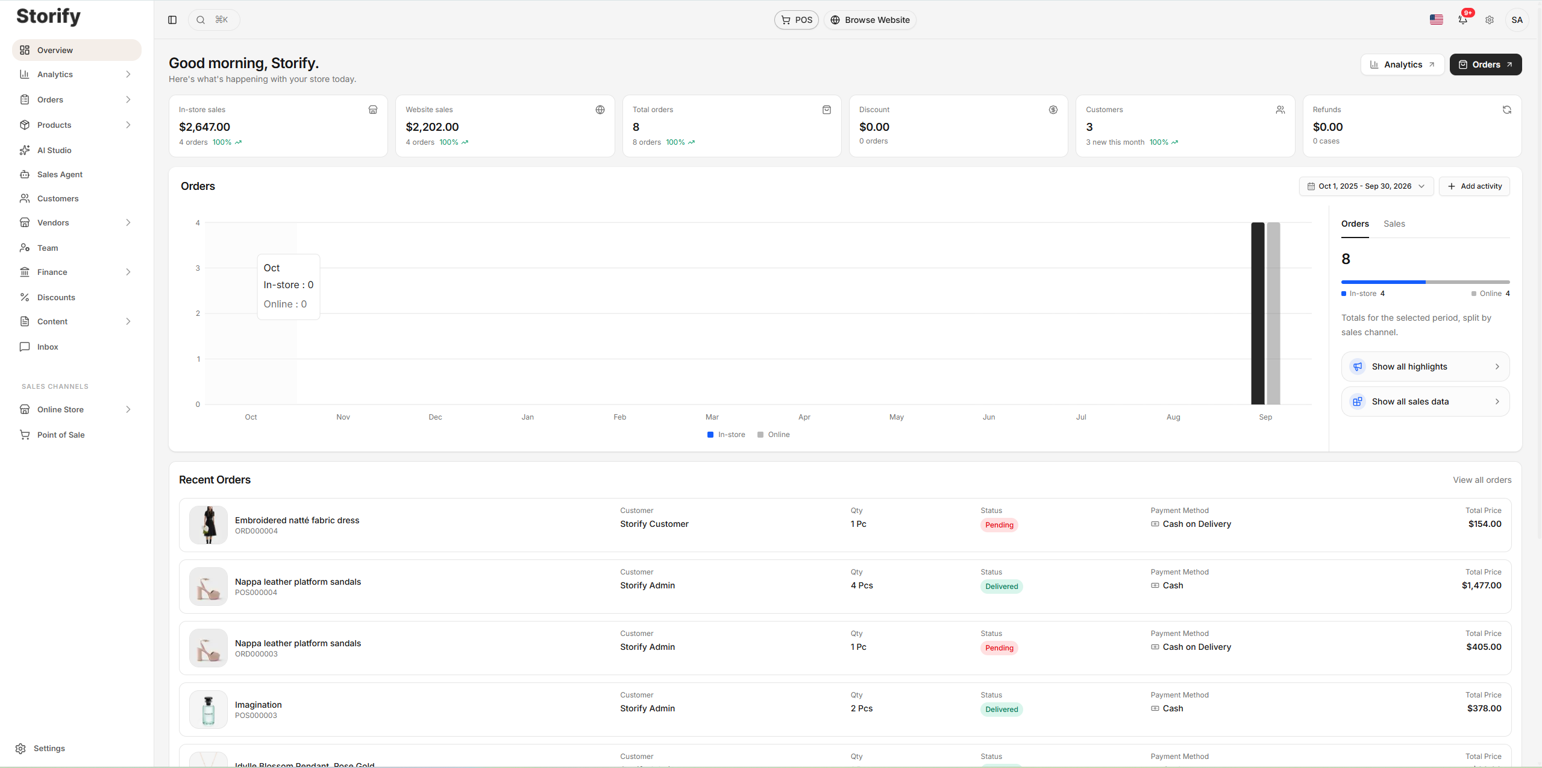1542x768 pixels.
Task: Click the store icon on In-store sales card
Action: pyautogui.click(x=373, y=110)
